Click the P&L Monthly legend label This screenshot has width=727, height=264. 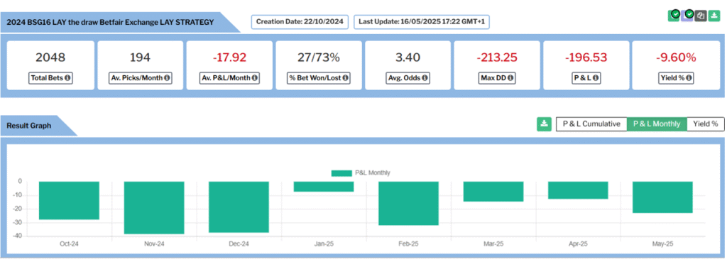[x=372, y=172]
